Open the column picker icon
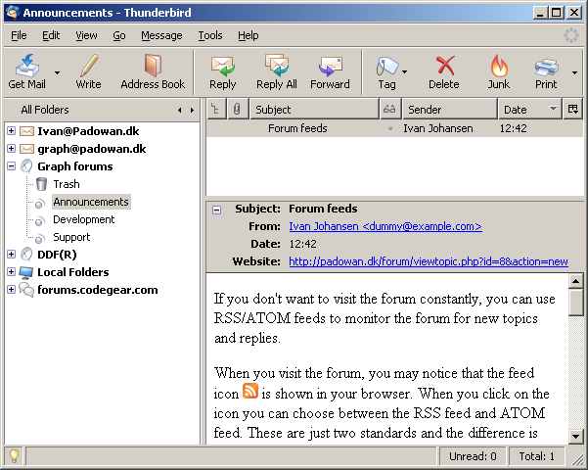The height and width of the screenshot is (470, 588). pyautogui.click(x=572, y=110)
